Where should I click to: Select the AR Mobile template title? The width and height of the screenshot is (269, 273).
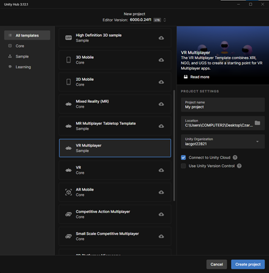coord(85,190)
